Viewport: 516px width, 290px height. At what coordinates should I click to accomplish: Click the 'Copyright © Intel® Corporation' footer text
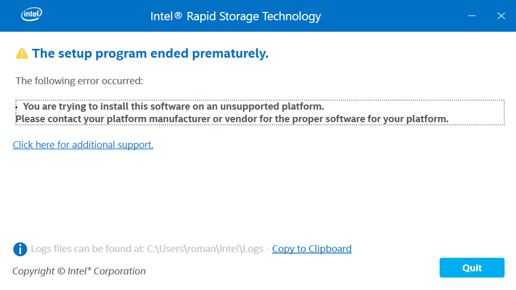(x=79, y=271)
